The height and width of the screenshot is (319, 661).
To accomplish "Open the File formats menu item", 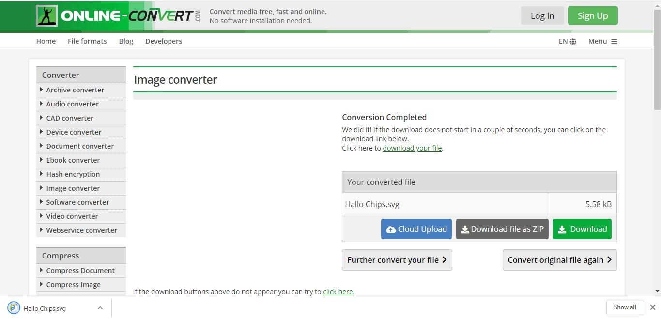I will 87,41.
